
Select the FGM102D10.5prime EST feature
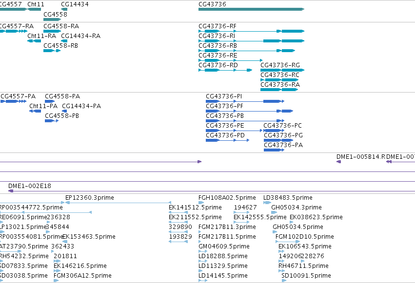(x=288, y=242)
